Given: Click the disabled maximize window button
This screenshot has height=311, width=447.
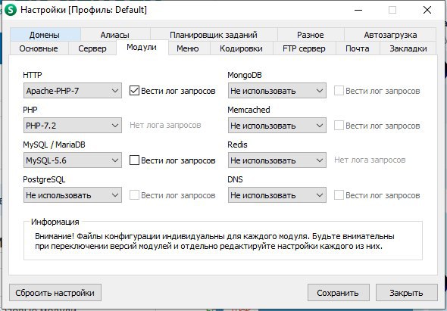Looking at the screenshot, I should (392, 10).
